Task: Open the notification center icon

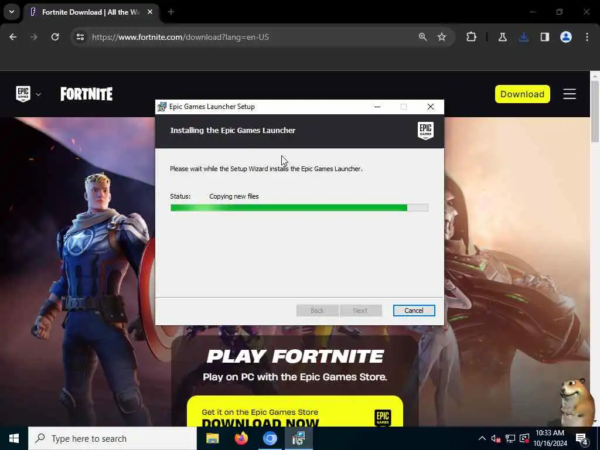Action: (582, 439)
